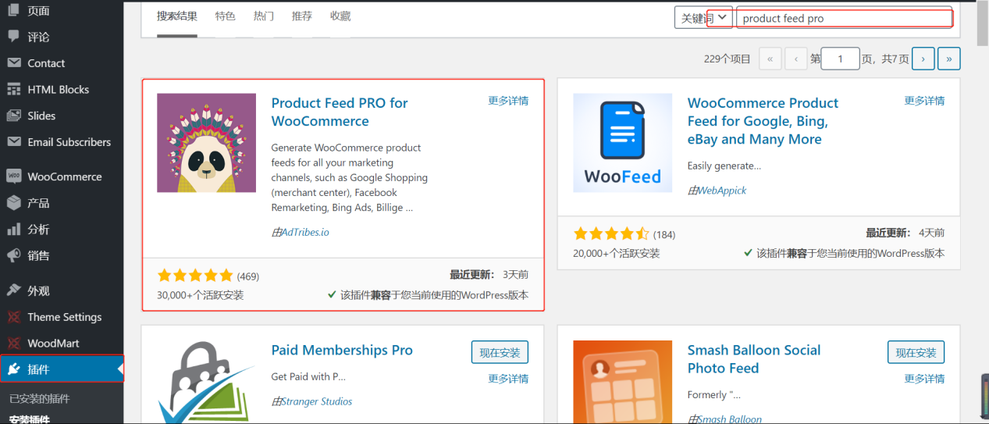Click the WooCommerce logo icon

click(x=13, y=176)
